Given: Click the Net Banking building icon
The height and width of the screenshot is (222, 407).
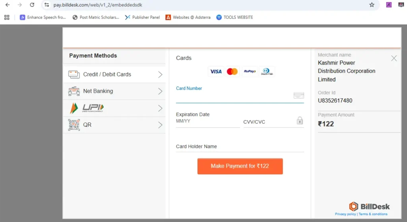Looking at the screenshot, I should point(74,91).
